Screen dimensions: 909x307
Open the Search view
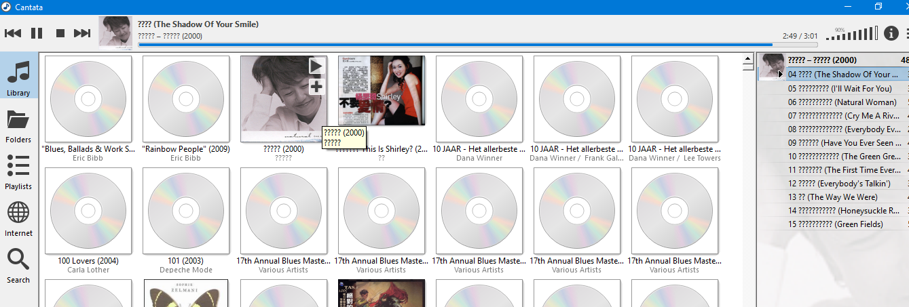click(x=18, y=266)
